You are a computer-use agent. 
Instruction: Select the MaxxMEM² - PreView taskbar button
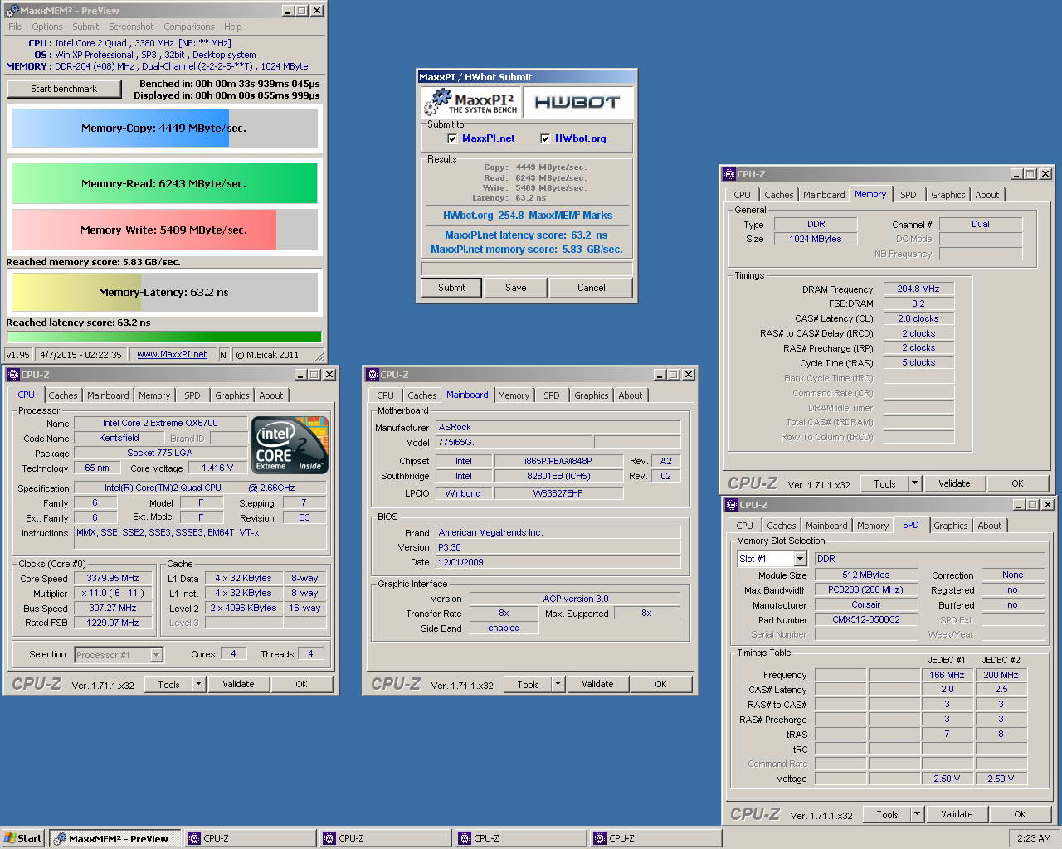[x=115, y=838]
